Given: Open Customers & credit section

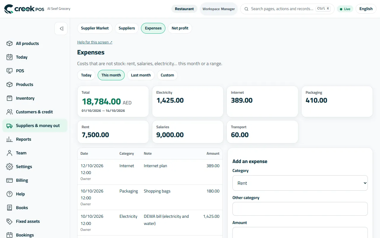Looking at the screenshot, I should coord(35,112).
